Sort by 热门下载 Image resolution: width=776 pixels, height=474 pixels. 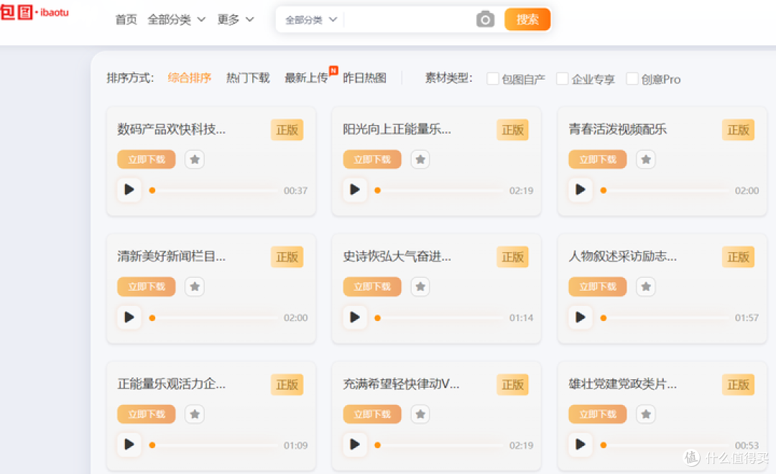[x=248, y=78]
